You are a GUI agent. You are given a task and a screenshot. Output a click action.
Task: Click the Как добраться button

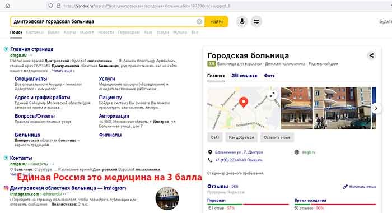tap(241, 137)
